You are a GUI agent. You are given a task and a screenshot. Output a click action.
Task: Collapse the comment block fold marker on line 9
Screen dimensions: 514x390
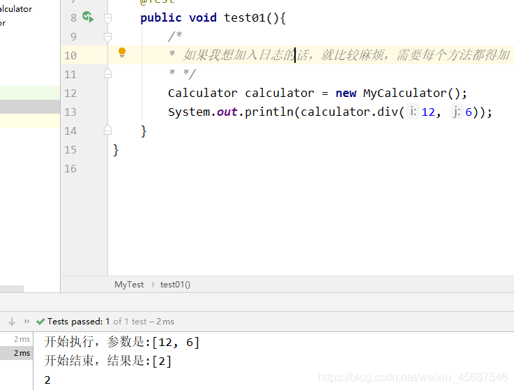point(107,37)
